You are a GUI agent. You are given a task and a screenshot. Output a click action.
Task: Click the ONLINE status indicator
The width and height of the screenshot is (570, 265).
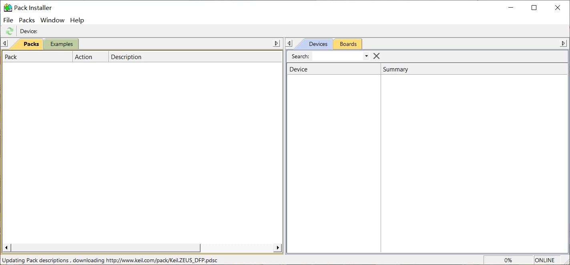(x=545, y=260)
